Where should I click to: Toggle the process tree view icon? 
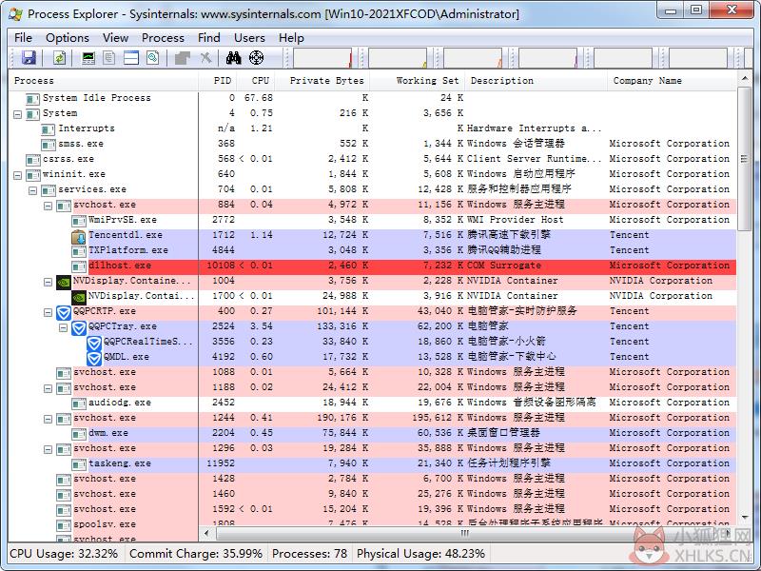(x=109, y=58)
